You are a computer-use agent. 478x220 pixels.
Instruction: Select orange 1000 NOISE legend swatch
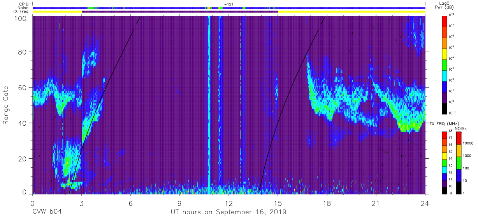(x=458, y=151)
